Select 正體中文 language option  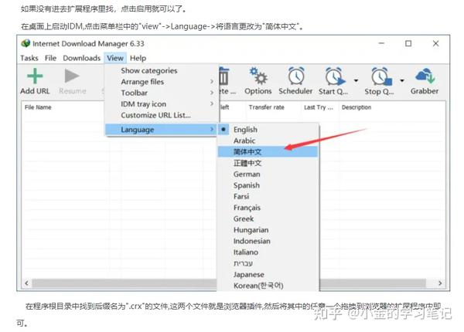(268, 163)
